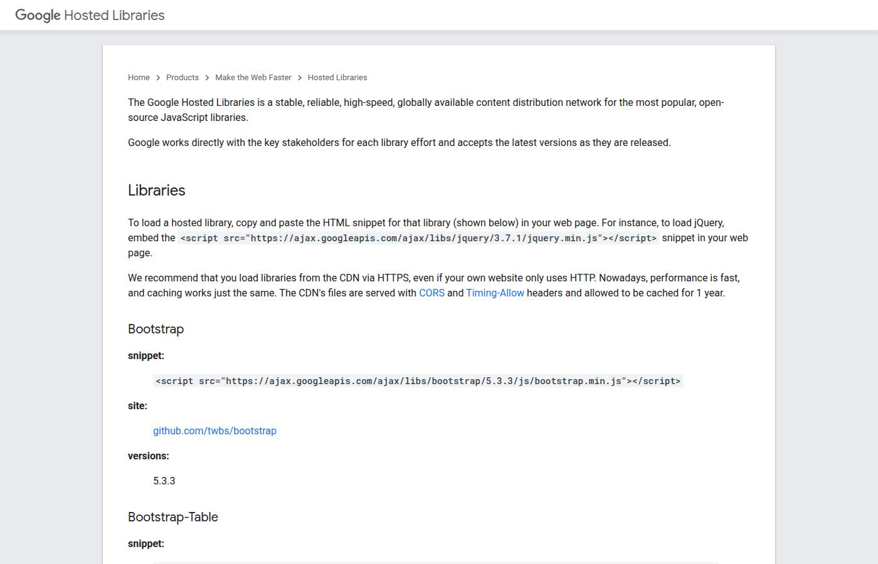Click the chevron after Home breadcrumb
Screen dimensions: 878x564
pyautogui.click(x=158, y=78)
